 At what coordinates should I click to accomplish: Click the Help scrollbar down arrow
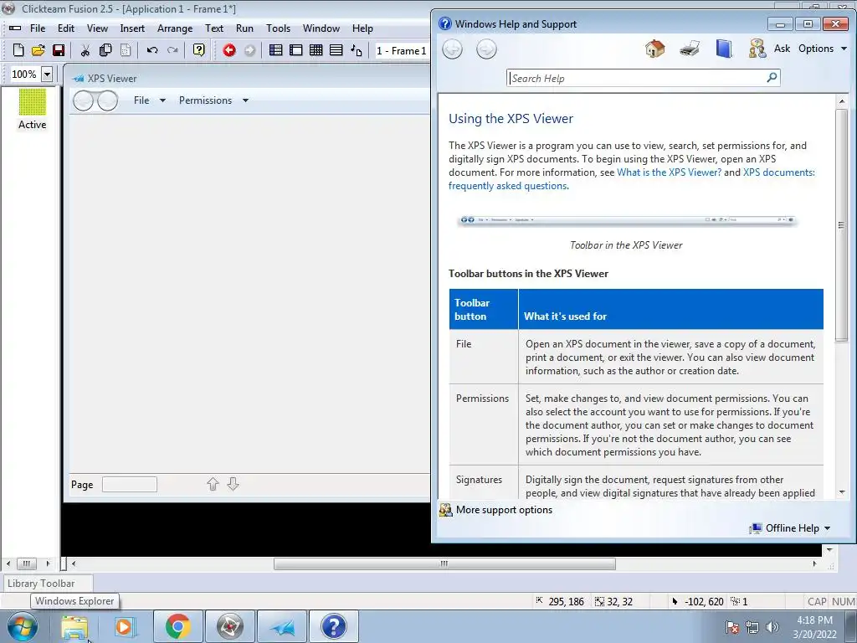(x=842, y=492)
